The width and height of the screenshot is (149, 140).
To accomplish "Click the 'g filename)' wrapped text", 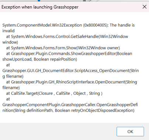I will click(x=13, y=76).
